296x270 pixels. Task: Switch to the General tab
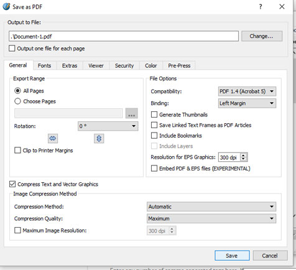(18, 65)
